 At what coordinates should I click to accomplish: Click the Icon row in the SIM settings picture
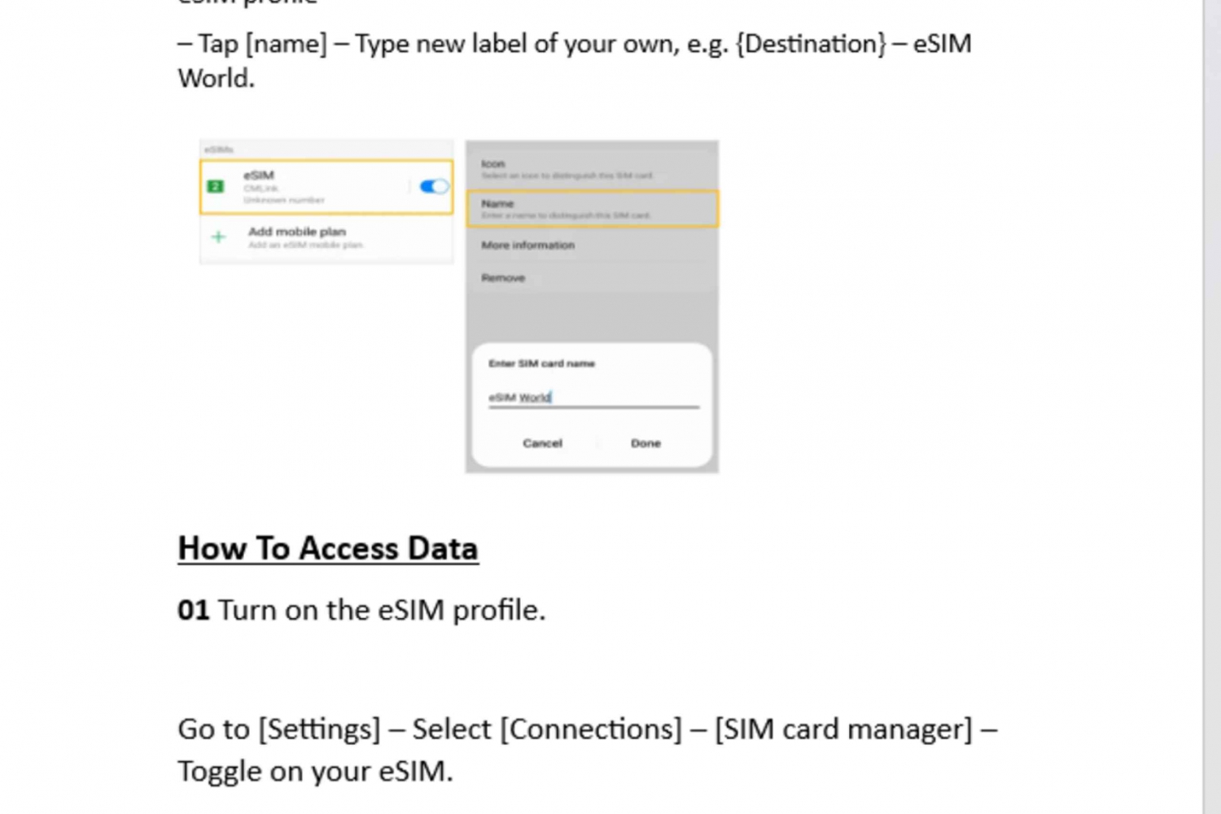coord(592,169)
